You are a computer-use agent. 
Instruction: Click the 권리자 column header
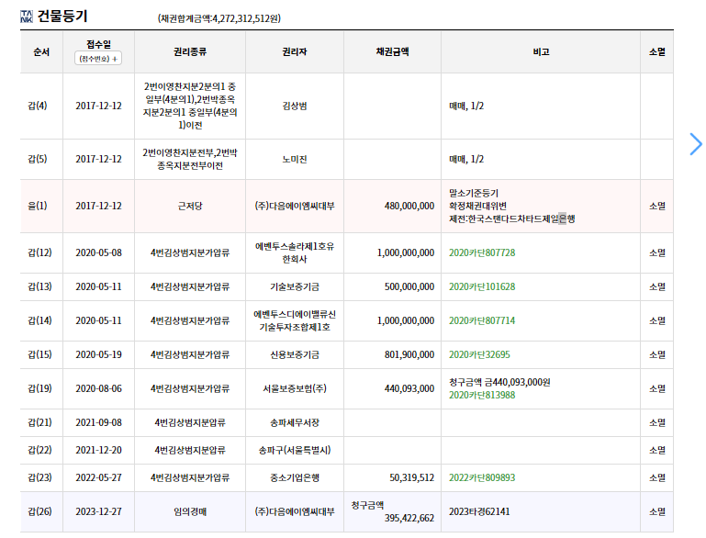pos(295,51)
